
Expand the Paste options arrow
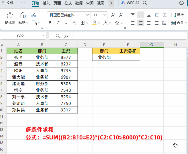click(27, 23)
